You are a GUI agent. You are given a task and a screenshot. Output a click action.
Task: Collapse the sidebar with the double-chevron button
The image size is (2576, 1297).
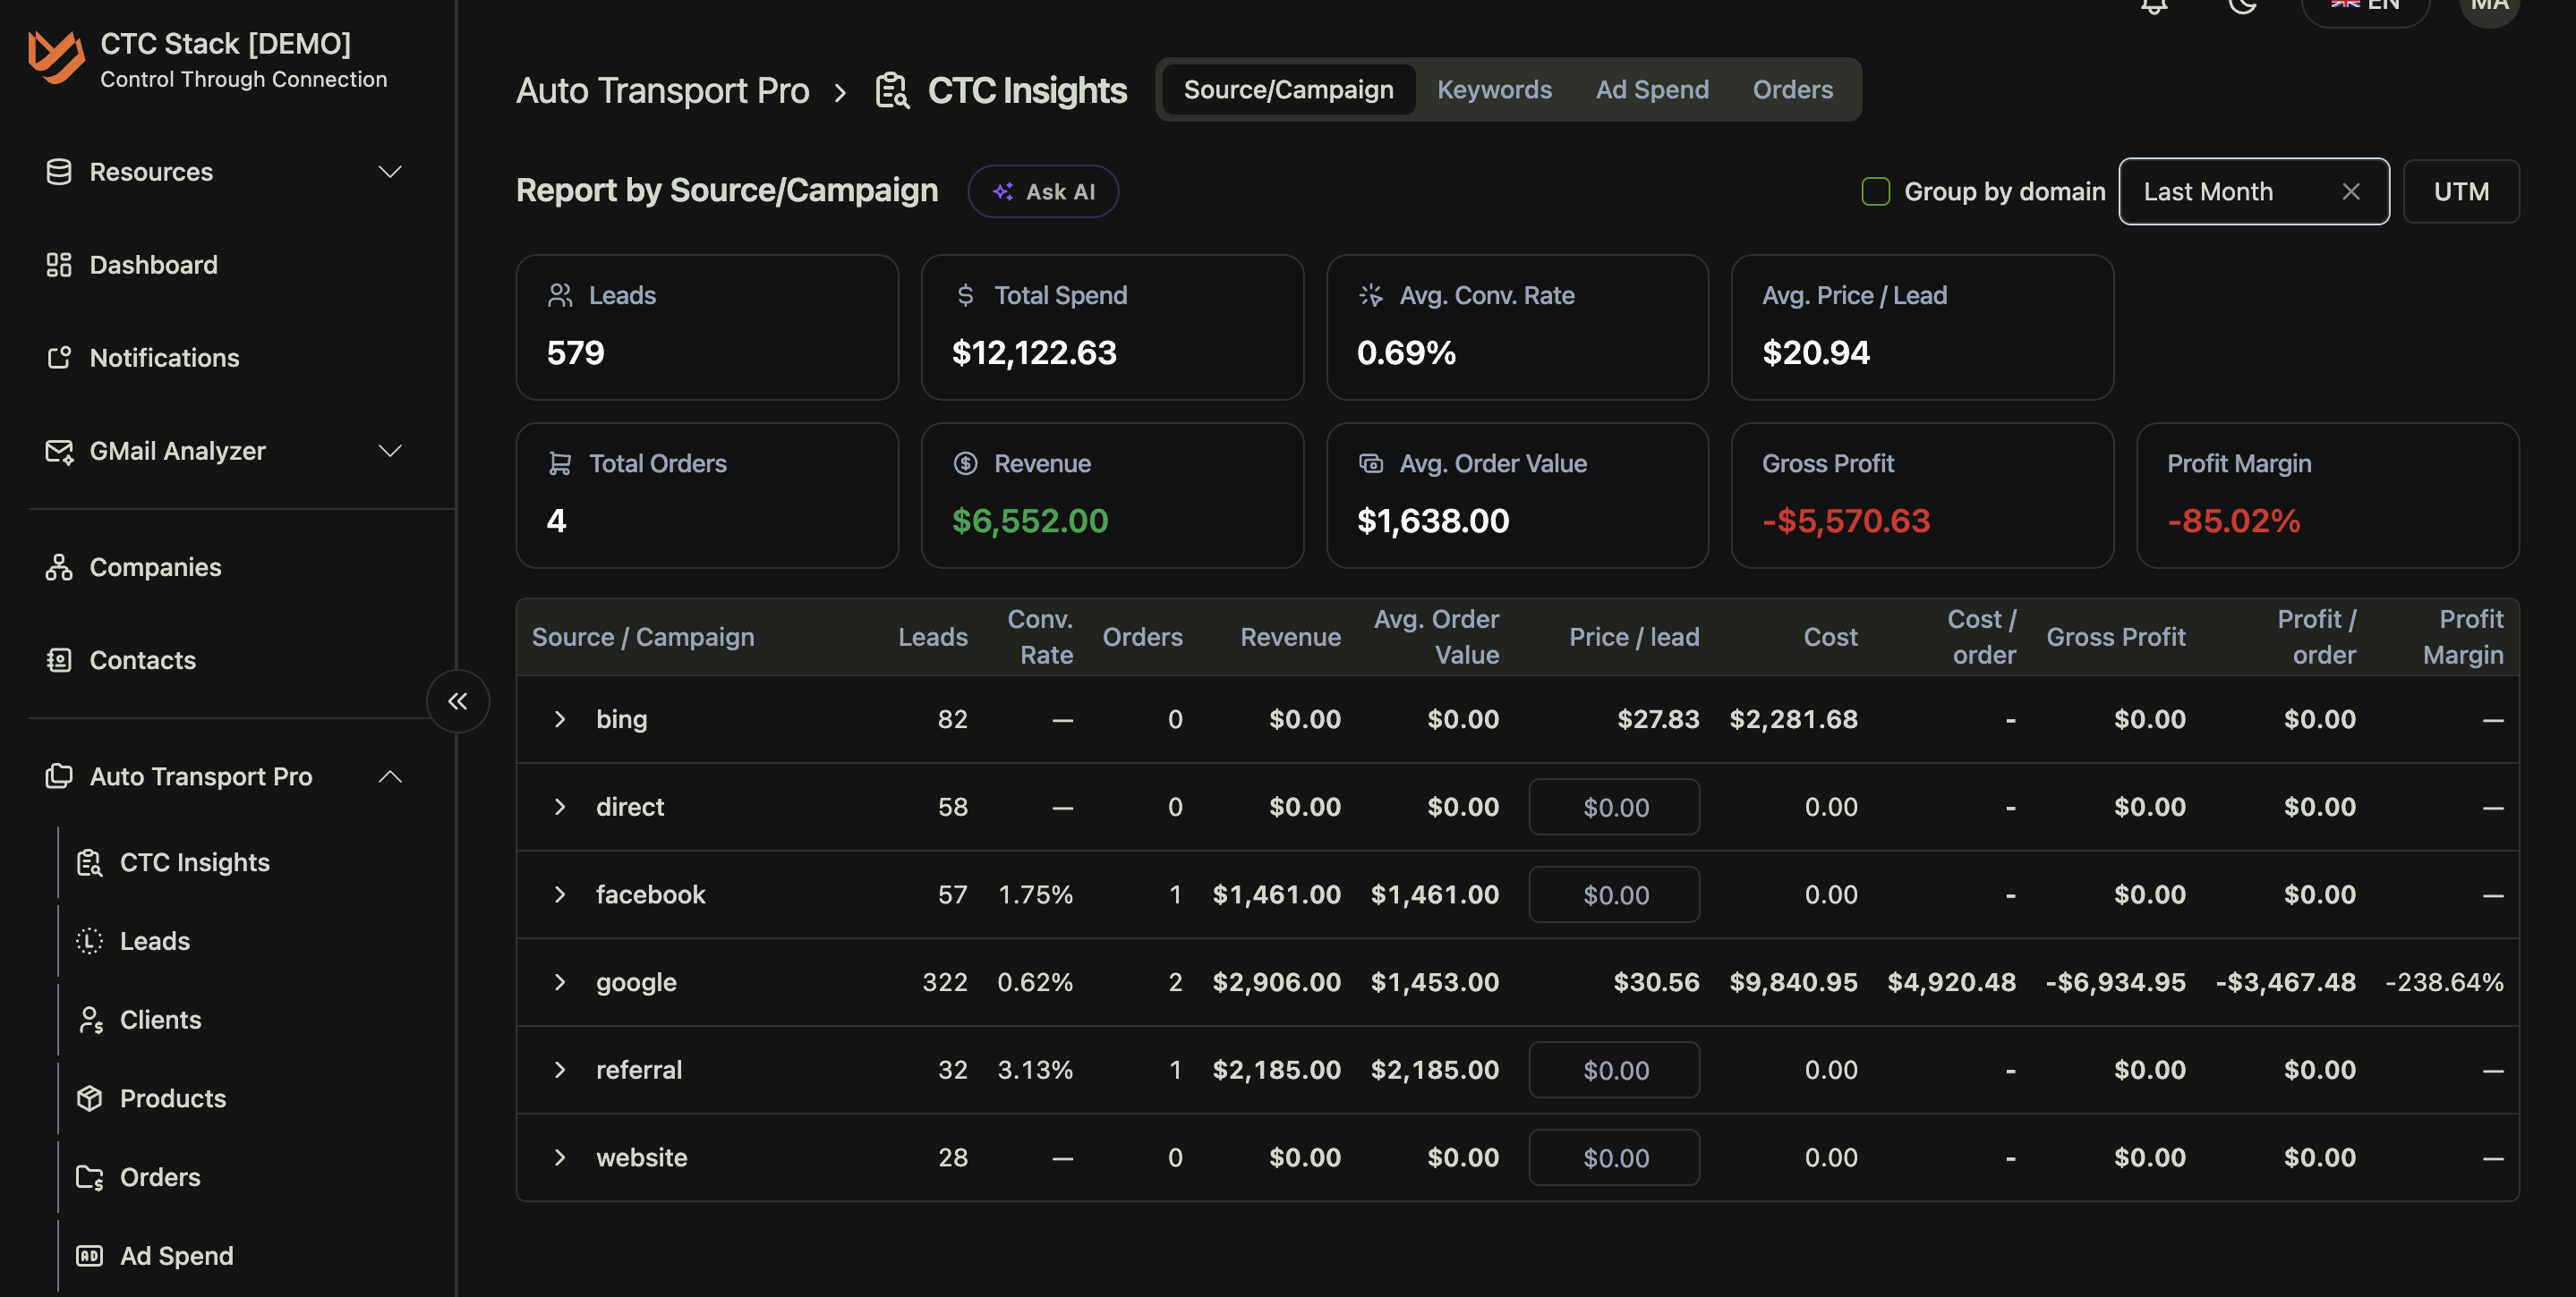pyautogui.click(x=457, y=700)
